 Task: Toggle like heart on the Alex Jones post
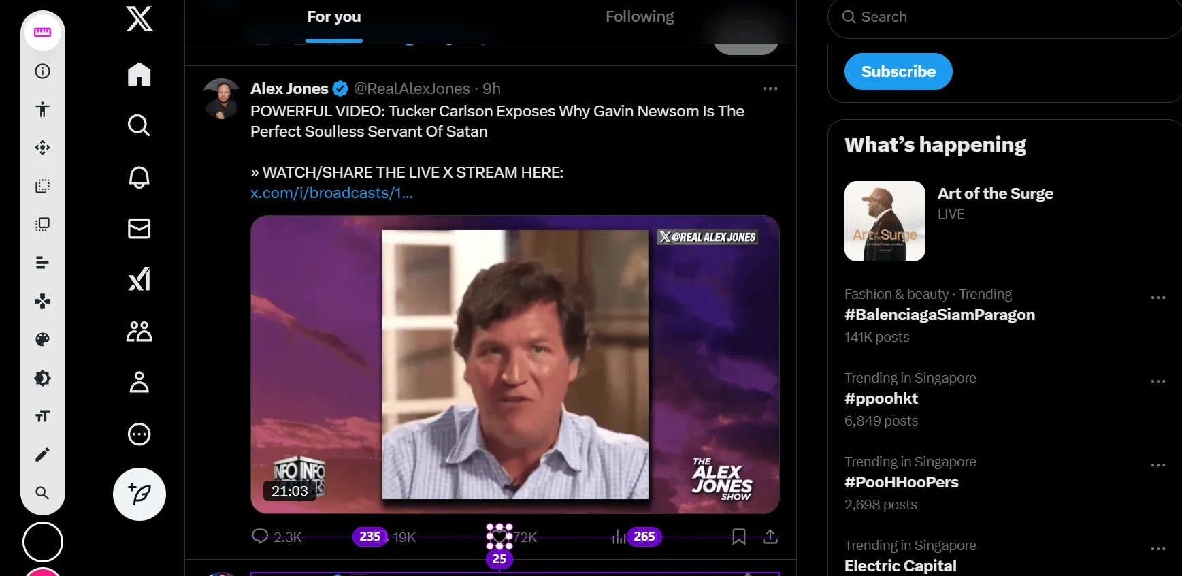pos(499,537)
